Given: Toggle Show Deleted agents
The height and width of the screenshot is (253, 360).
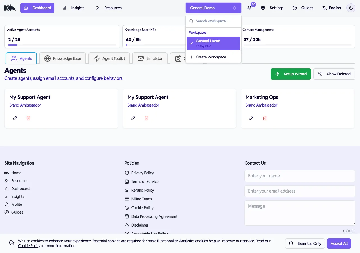Looking at the screenshot, I should coord(334,74).
